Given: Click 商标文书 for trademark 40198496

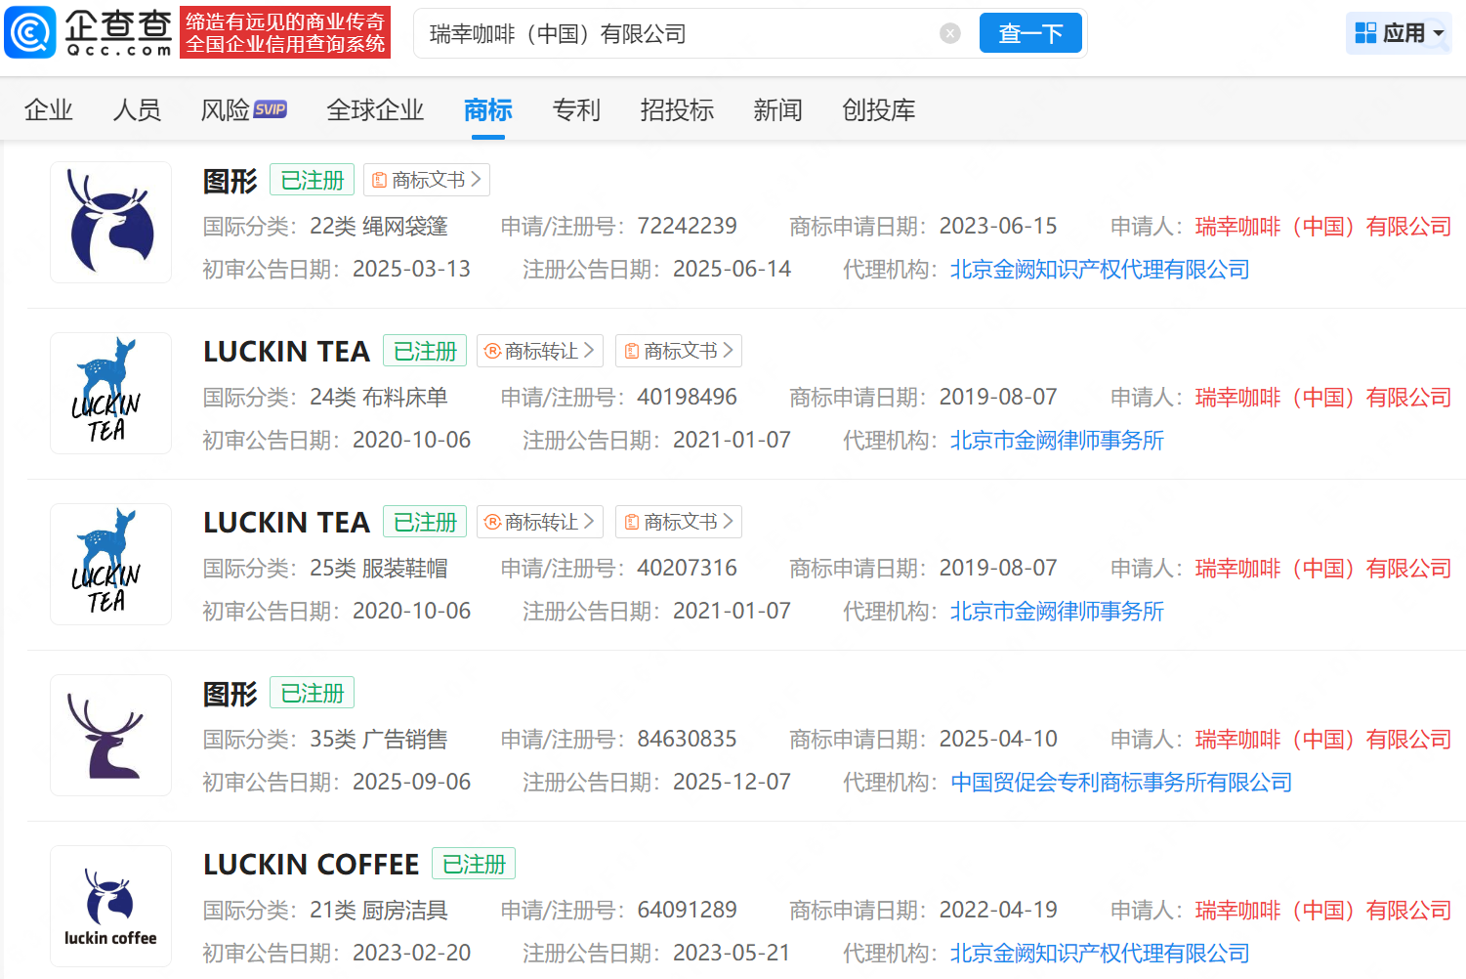Looking at the screenshot, I should tap(679, 351).
